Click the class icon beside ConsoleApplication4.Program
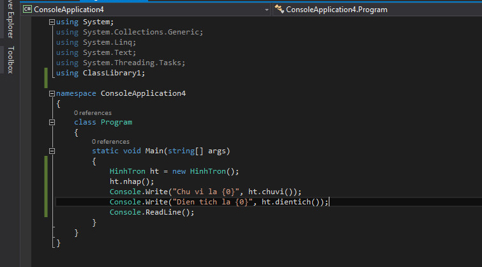The width and height of the screenshot is (482, 267). click(279, 10)
